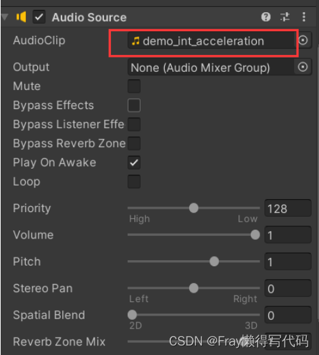Image resolution: width=319 pixels, height=355 pixels.
Task: Click the Audio Source speaker icon
Action: click(x=21, y=17)
